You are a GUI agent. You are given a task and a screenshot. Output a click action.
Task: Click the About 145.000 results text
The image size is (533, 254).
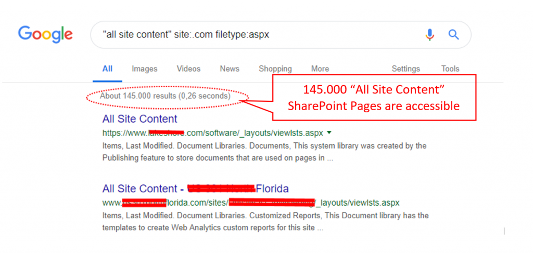[165, 96]
